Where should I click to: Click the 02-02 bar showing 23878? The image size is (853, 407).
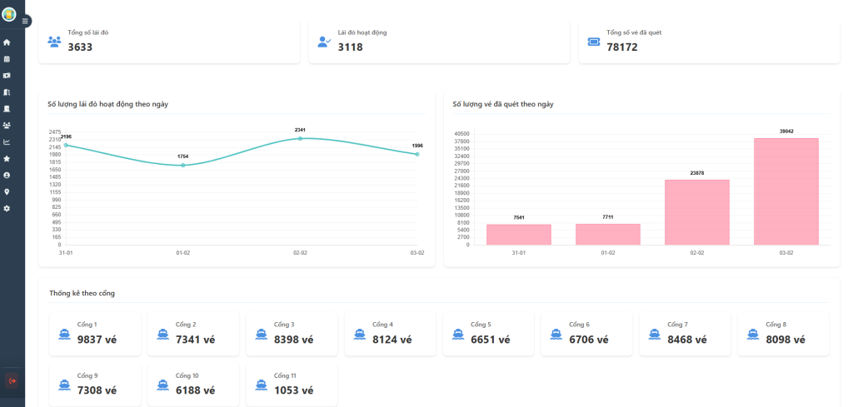[697, 212]
